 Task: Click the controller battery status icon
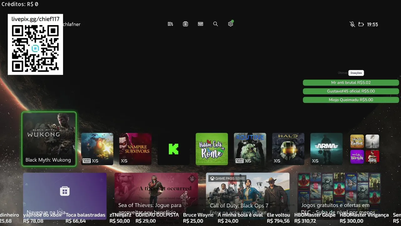pyautogui.click(x=361, y=24)
